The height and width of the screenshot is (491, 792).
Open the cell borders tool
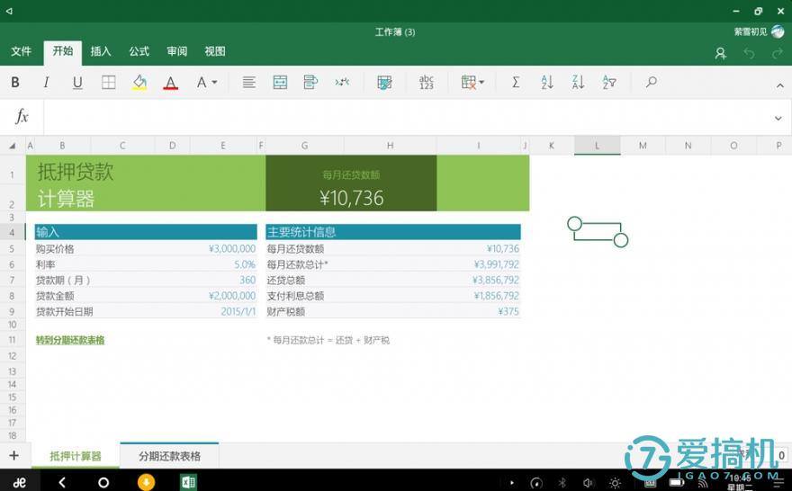(x=109, y=82)
